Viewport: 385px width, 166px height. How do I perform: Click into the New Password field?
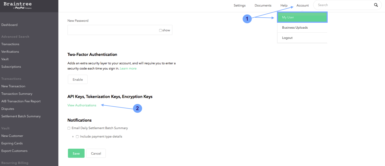coord(113,30)
